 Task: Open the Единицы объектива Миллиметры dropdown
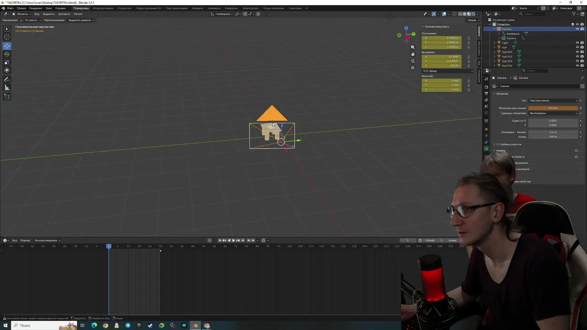coord(554,113)
